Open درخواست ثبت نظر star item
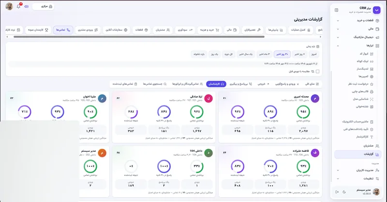Image resolution: width=387 pixels, height=202 pixels. click(x=360, y=84)
